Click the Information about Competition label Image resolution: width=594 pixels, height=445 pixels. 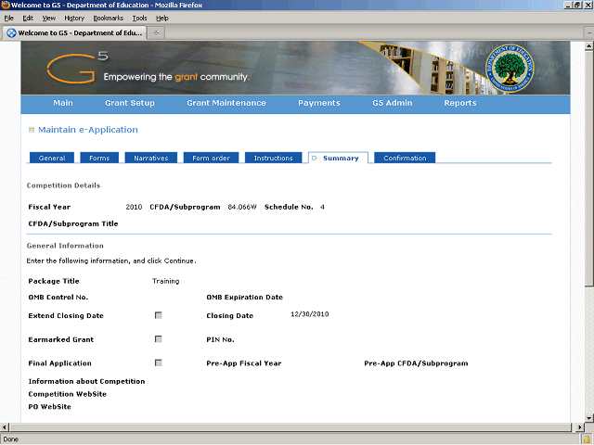pyautogui.click(x=86, y=381)
